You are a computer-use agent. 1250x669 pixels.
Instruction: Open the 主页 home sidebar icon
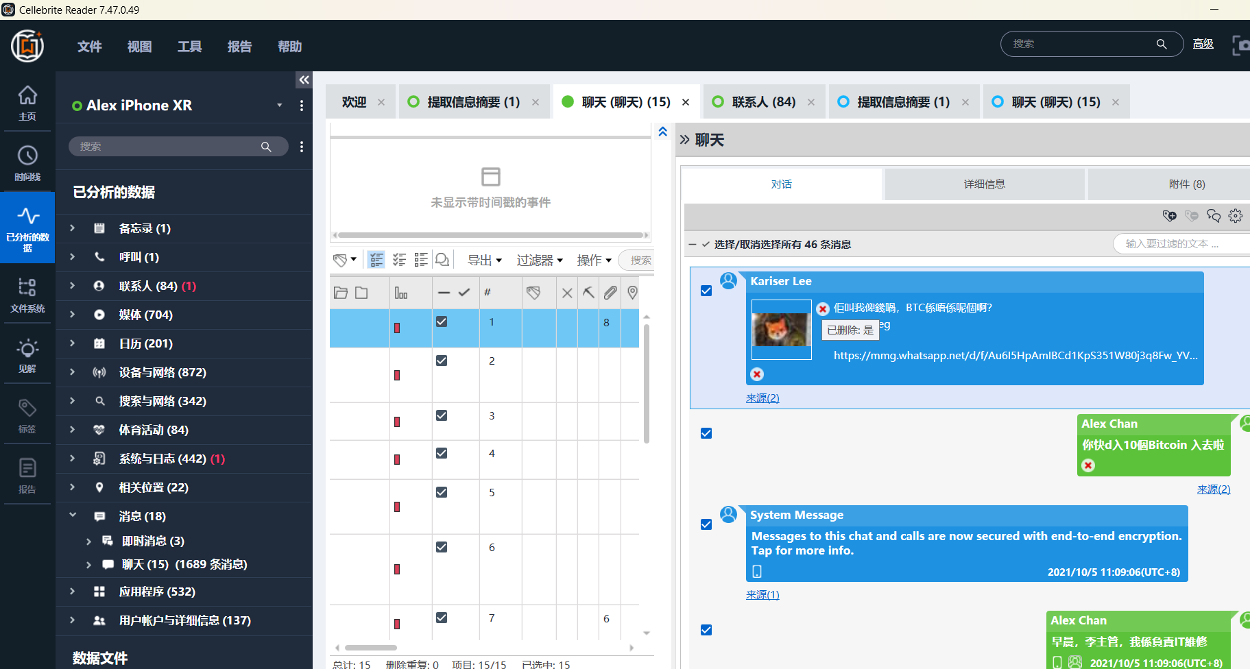coord(27,103)
